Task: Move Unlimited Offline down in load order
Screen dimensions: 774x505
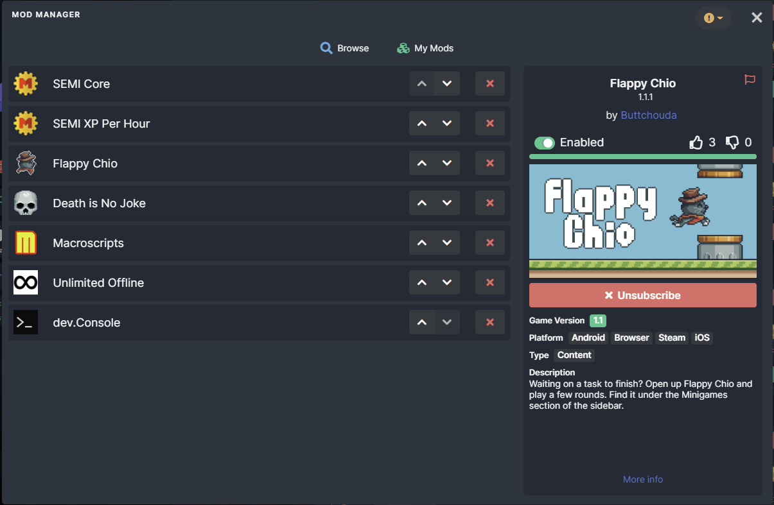Action: (x=447, y=283)
